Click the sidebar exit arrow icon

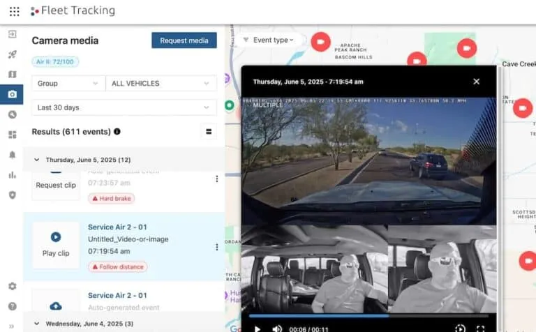pos(13,34)
